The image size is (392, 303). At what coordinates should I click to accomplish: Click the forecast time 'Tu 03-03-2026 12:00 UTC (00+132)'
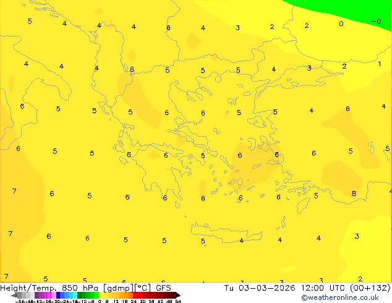pyautogui.click(x=307, y=288)
